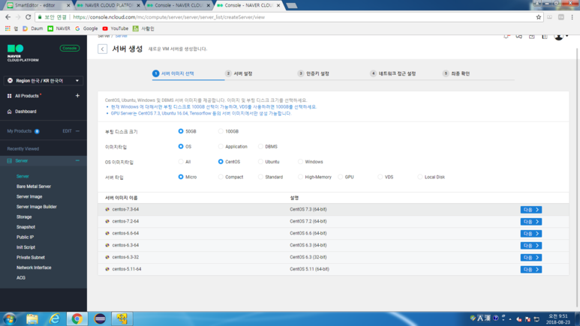The image size is (580, 326).
Task: Open Dashboard home icon in sidebar
Action: 9,112
